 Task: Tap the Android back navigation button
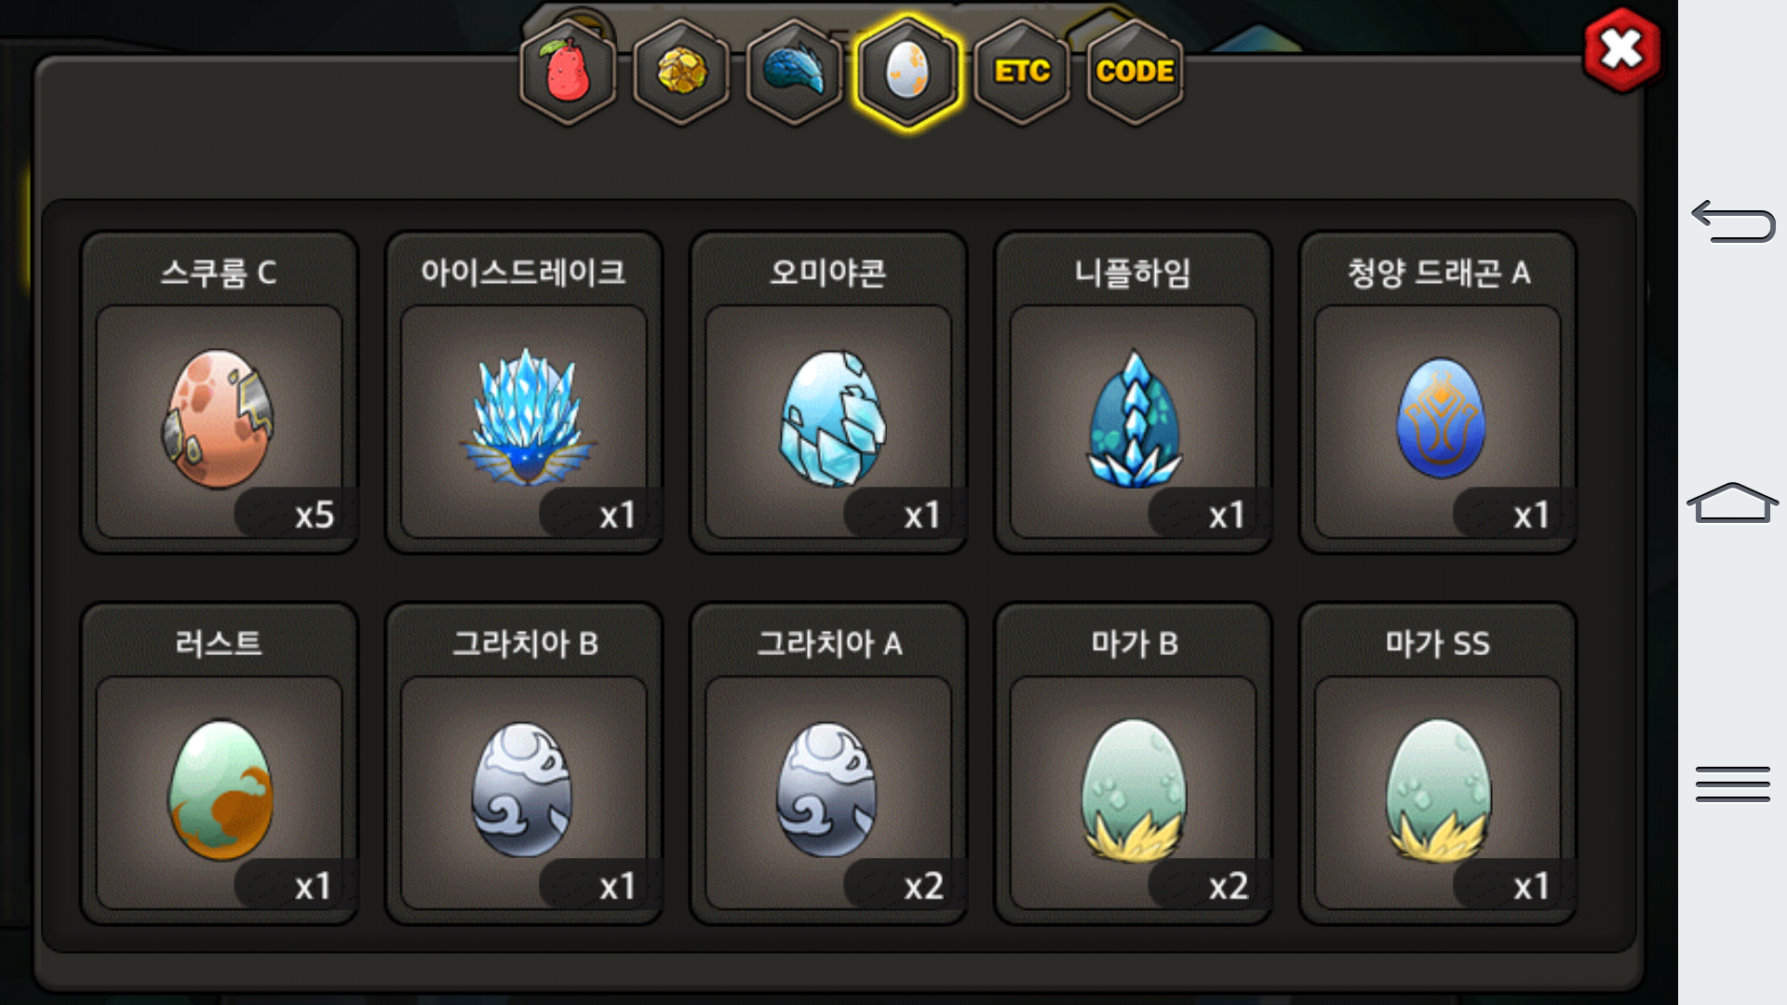[x=1732, y=221]
